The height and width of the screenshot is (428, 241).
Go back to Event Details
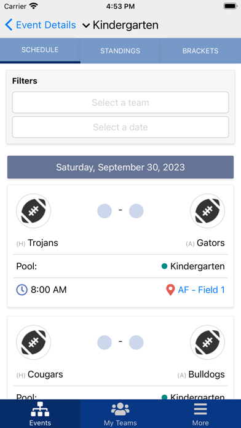tap(41, 25)
